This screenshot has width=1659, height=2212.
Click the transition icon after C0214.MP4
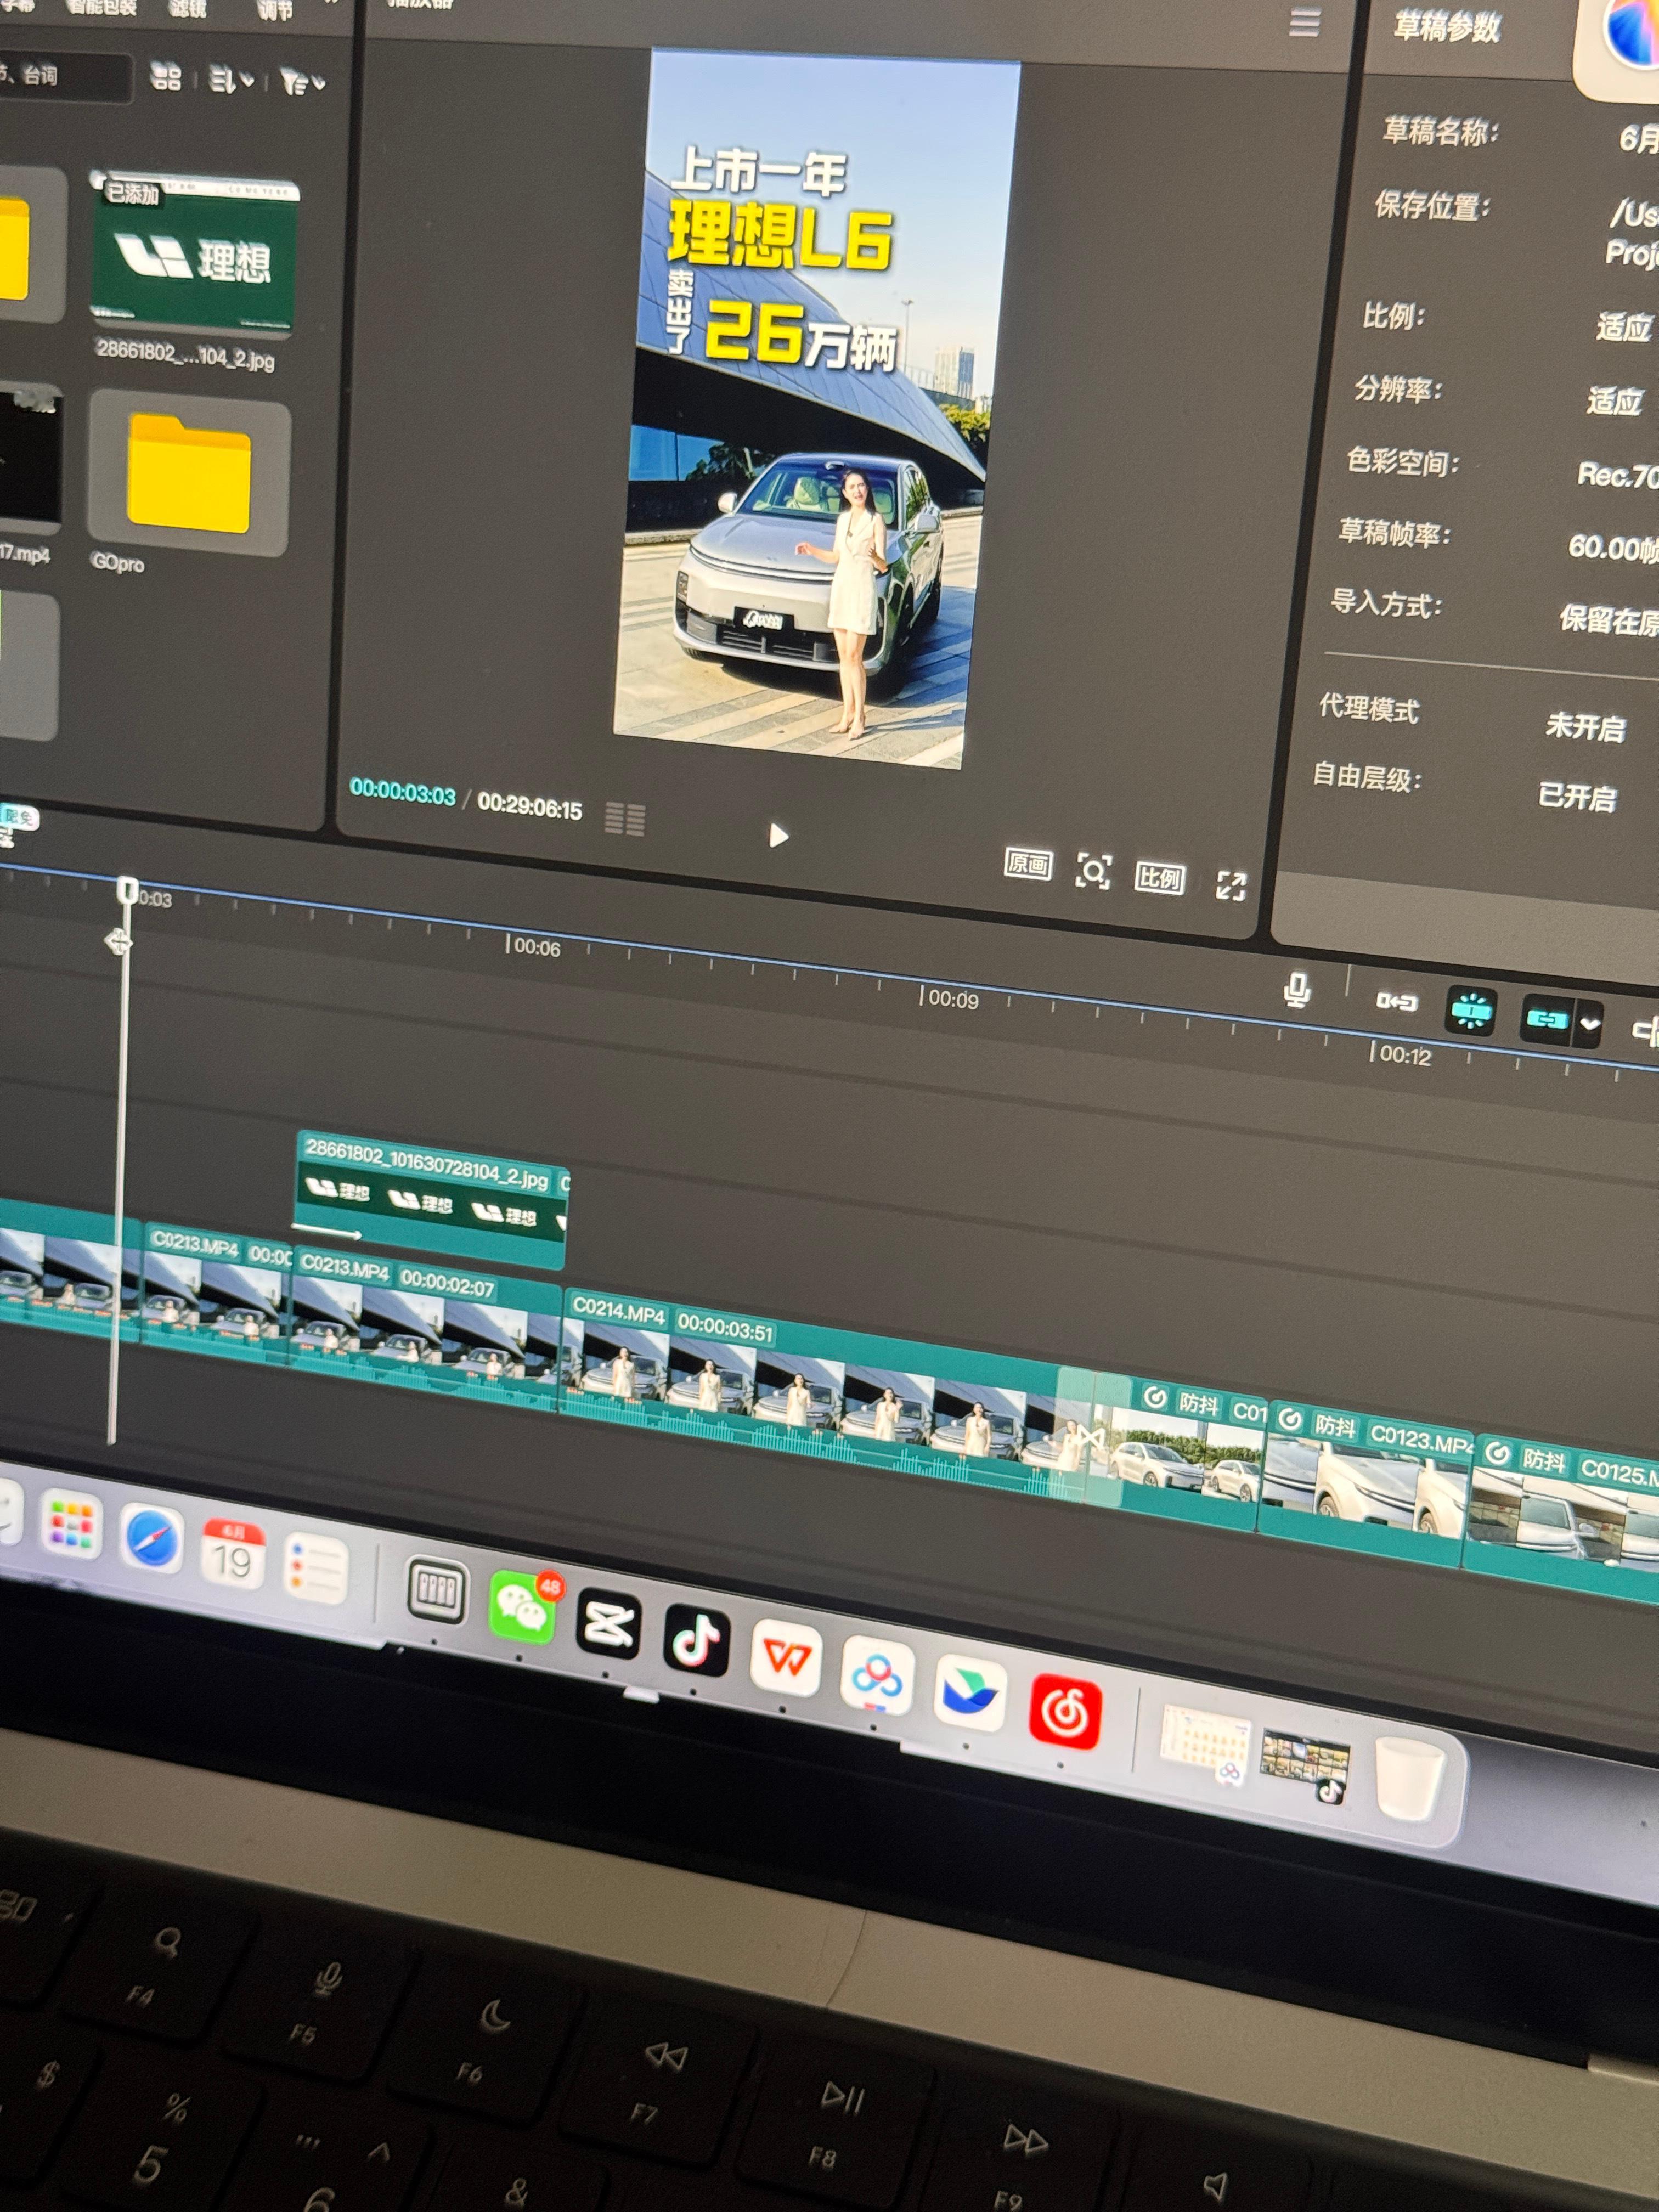1091,1439
